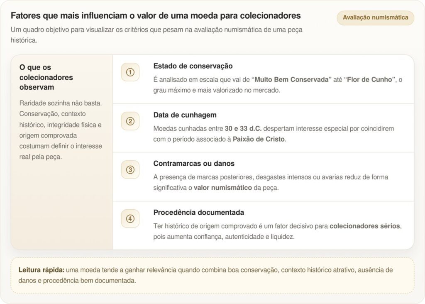Click the number 2 circled badge
Image resolution: width=425 pixels, height=304 pixels.
130,121
